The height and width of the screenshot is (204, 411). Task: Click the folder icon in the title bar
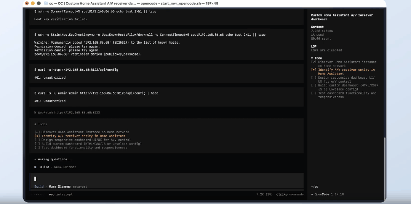pos(46,3)
